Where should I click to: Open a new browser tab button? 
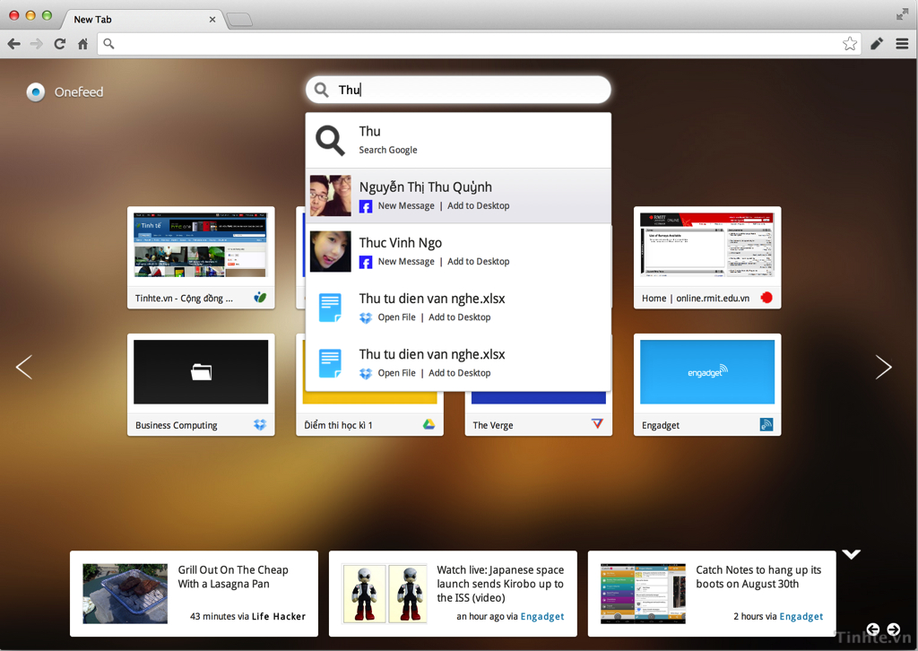click(239, 20)
